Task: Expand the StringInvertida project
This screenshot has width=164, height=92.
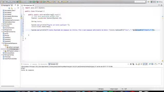Action: coord(2,55)
